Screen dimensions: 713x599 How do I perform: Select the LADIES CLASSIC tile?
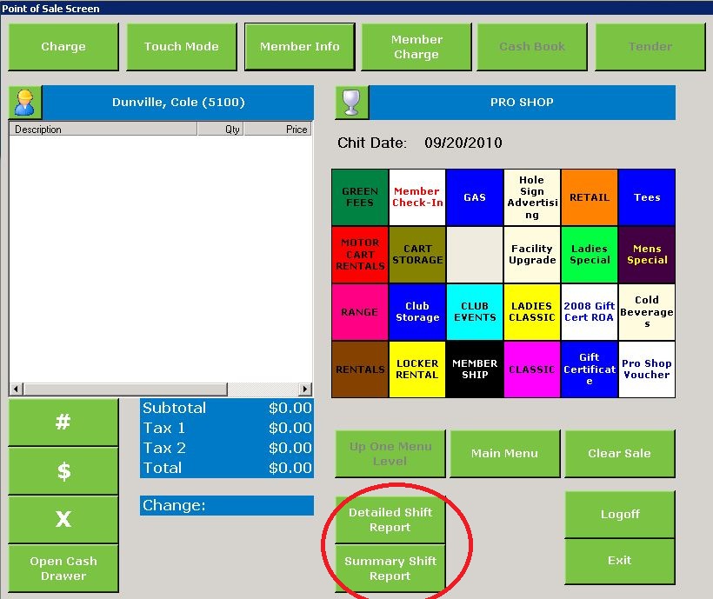(x=531, y=311)
